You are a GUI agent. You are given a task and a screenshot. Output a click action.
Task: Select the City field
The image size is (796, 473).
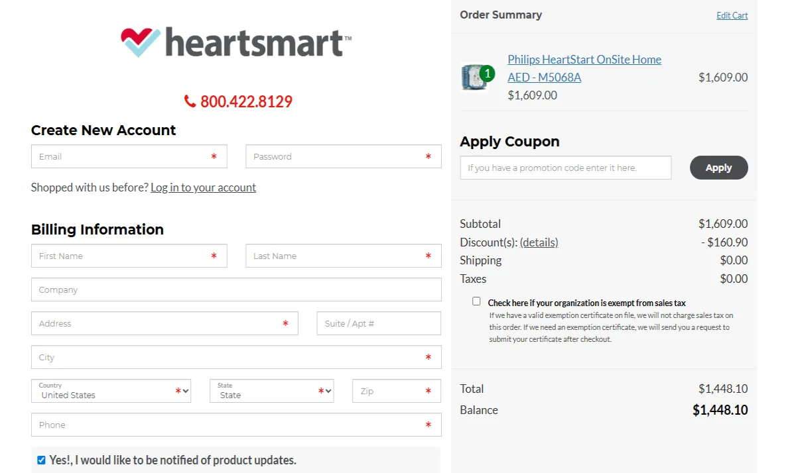click(236, 357)
